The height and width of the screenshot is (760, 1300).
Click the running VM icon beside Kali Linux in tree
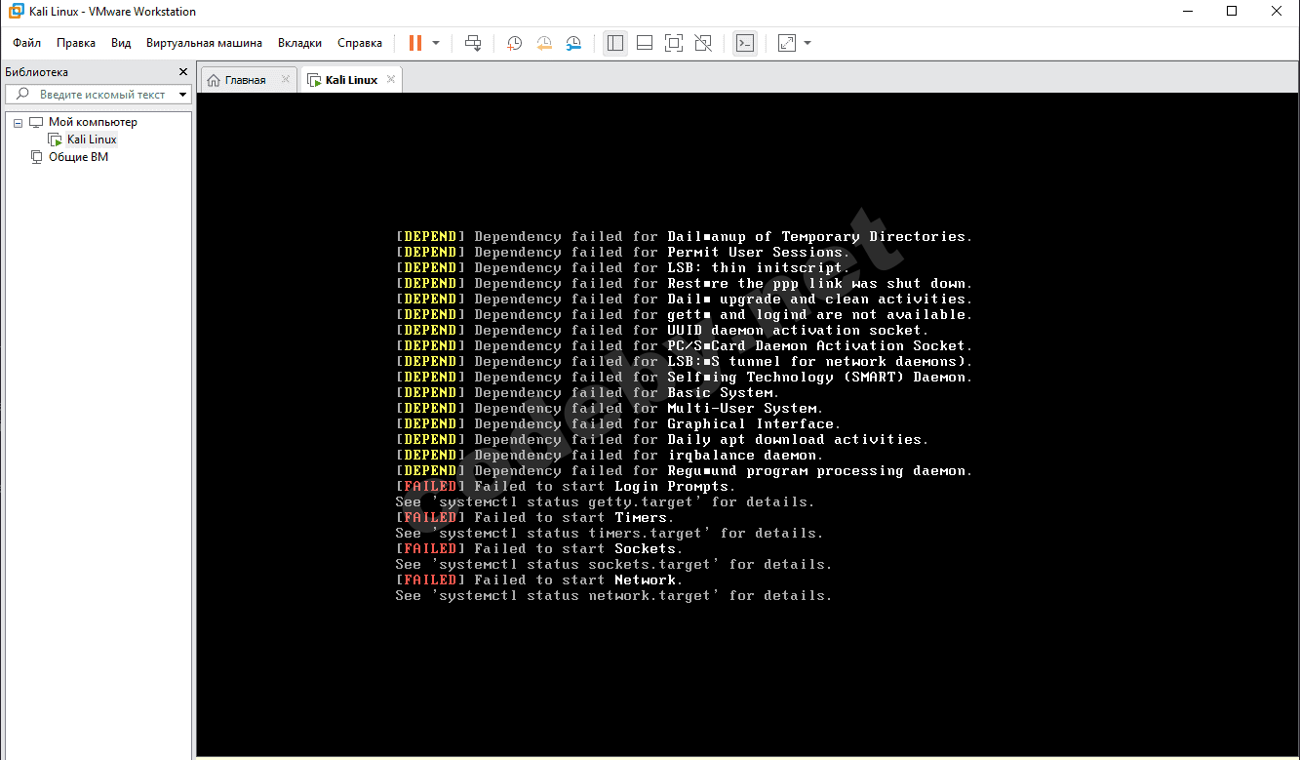tap(55, 140)
